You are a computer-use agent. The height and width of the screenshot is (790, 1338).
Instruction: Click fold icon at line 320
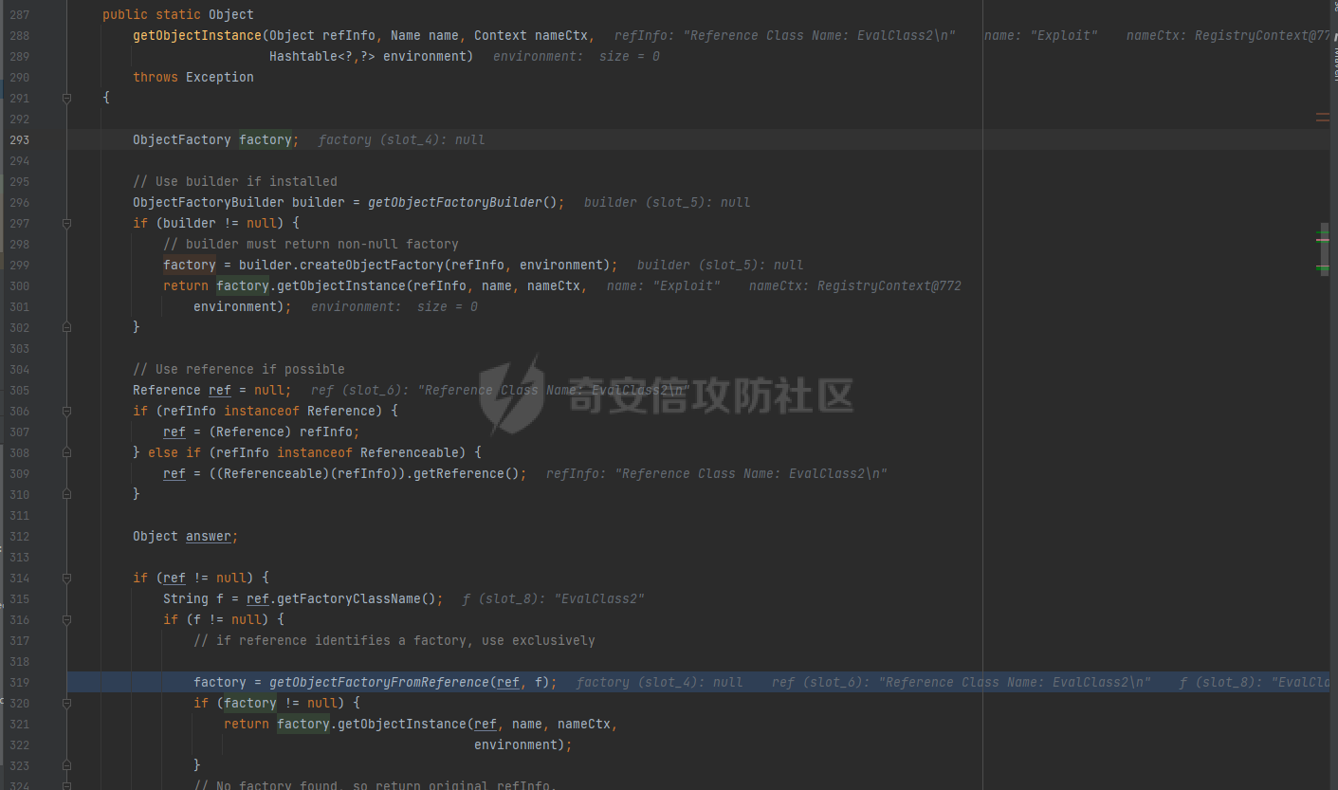click(x=66, y=703)
